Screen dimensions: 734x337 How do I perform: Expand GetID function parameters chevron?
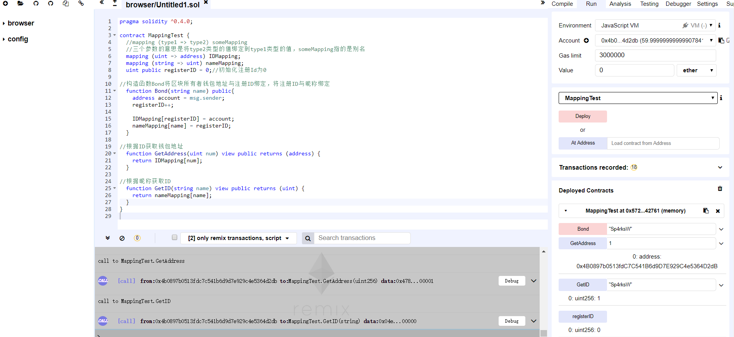point(721,285)
